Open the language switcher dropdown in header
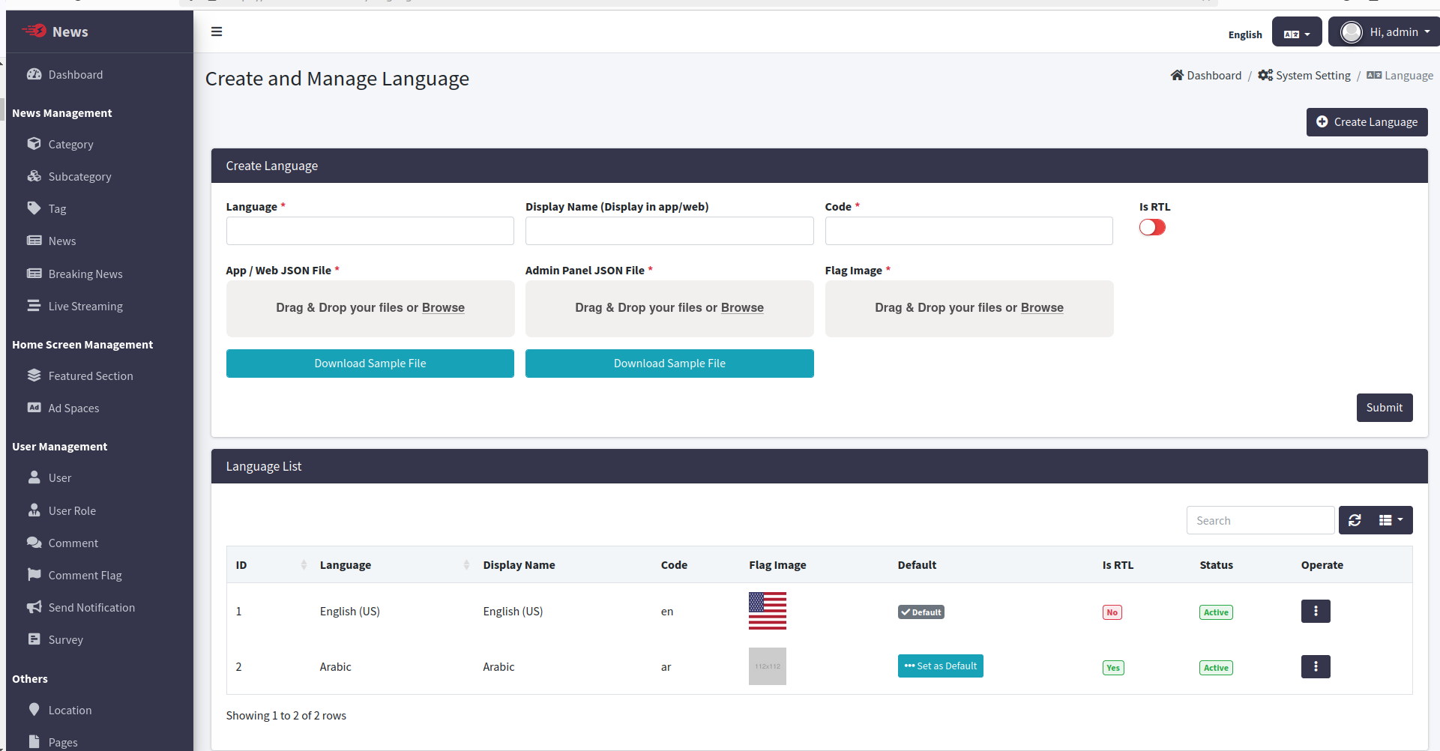 1296,34
